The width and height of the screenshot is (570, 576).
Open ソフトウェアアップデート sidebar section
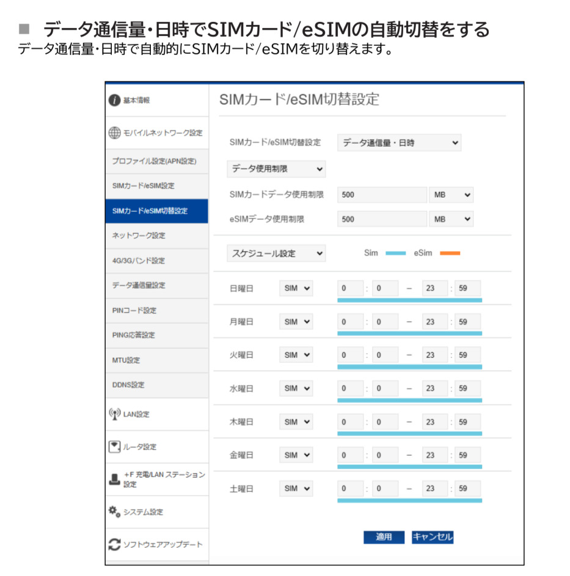tap(157, 545)
